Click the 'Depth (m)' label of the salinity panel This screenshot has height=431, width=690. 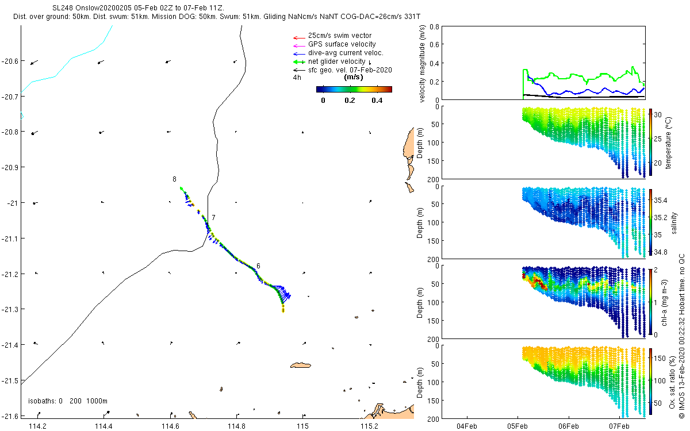coord(421,222)
